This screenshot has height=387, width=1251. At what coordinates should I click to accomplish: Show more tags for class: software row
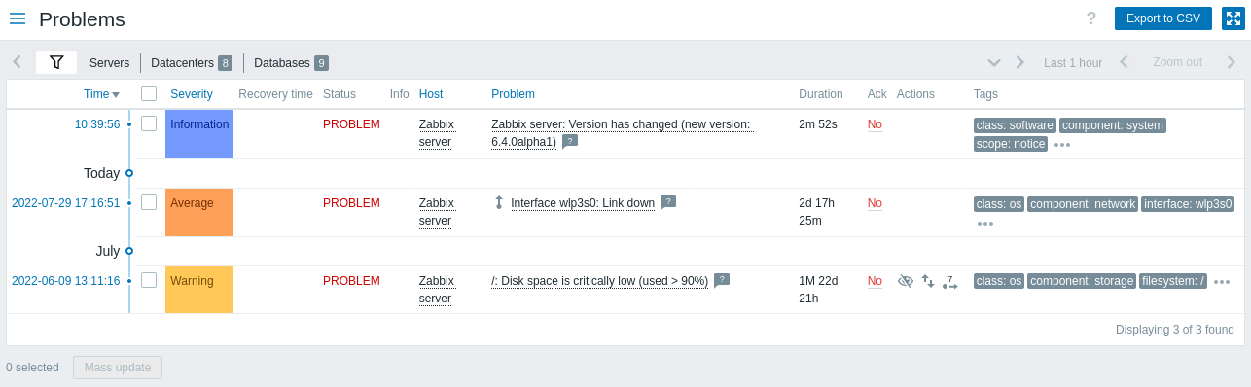(1062, 145)
